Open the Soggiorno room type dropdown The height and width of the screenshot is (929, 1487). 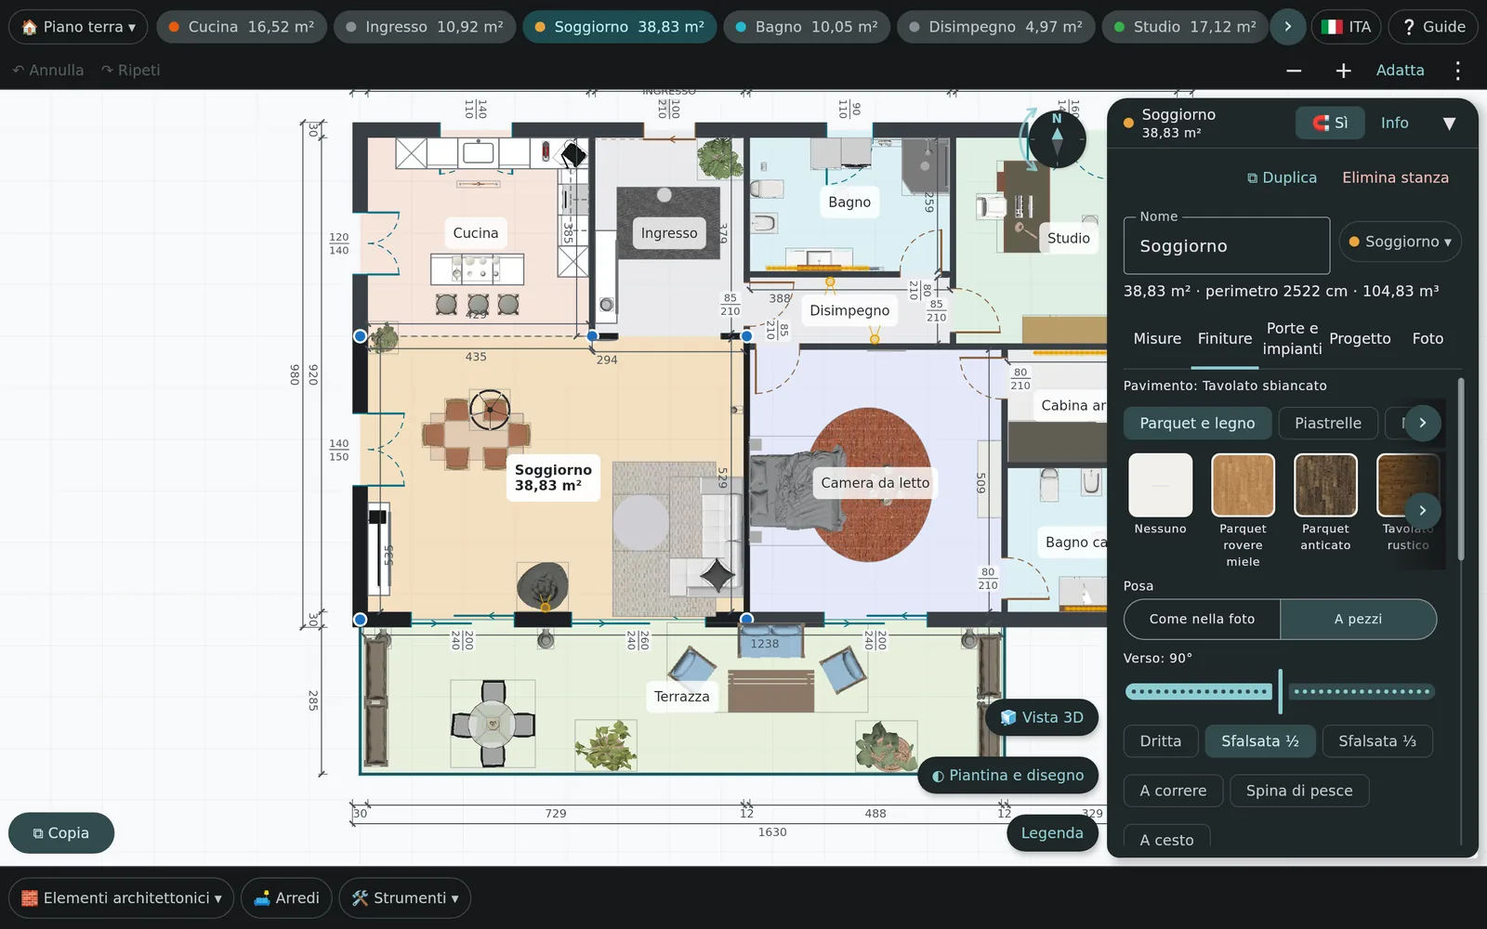click(x=1400, y=242)
